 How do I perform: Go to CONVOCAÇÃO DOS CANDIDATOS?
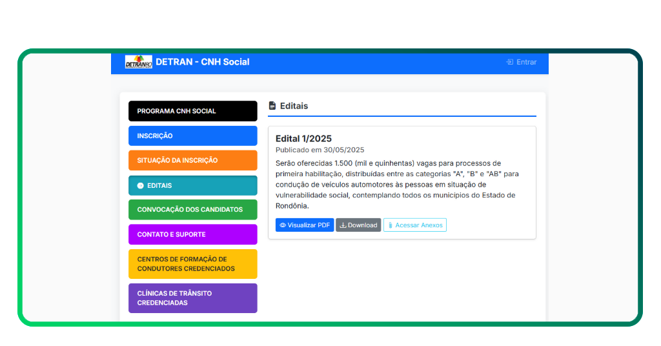pyautogui.click(x=192, y=209)
